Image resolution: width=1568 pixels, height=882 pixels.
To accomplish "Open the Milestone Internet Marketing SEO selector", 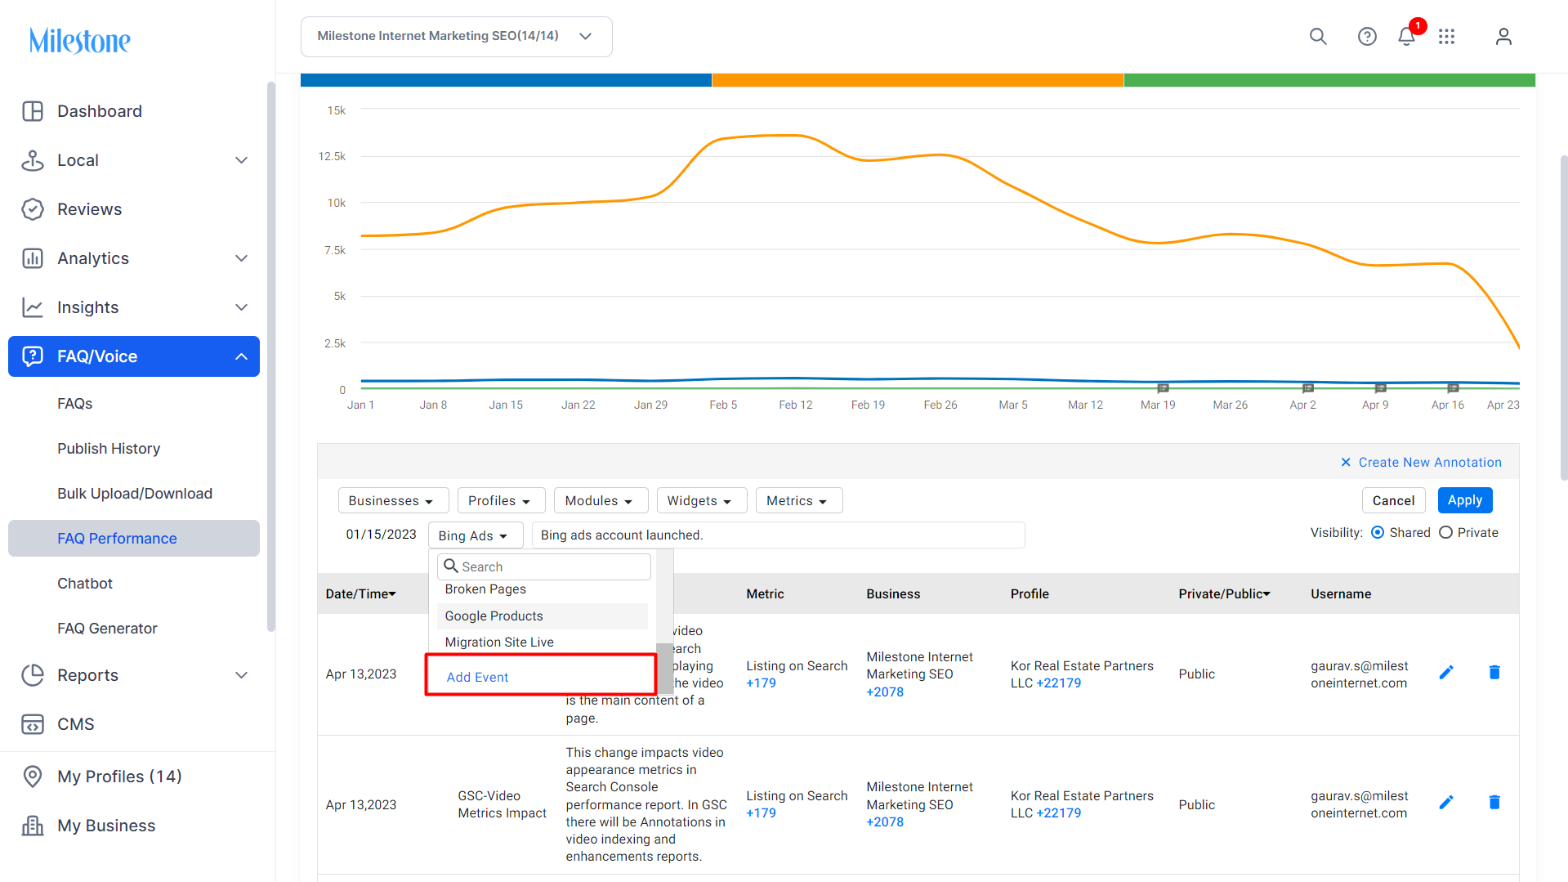I will (456, 37).
